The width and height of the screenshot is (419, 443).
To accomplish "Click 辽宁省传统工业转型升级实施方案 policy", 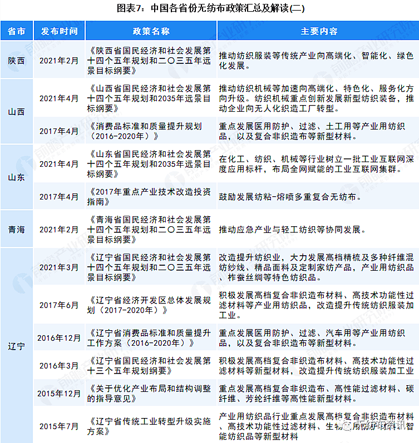I will pos(149,426).
